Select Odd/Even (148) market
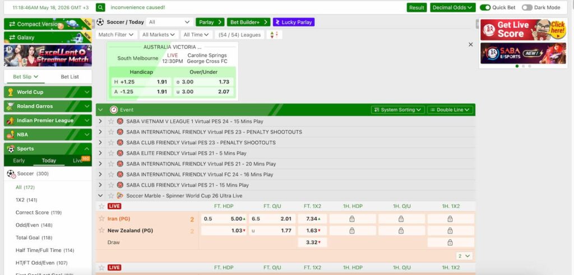Image resolution: width=574 pixels, height=275 pixels. [x=34, y=225]
